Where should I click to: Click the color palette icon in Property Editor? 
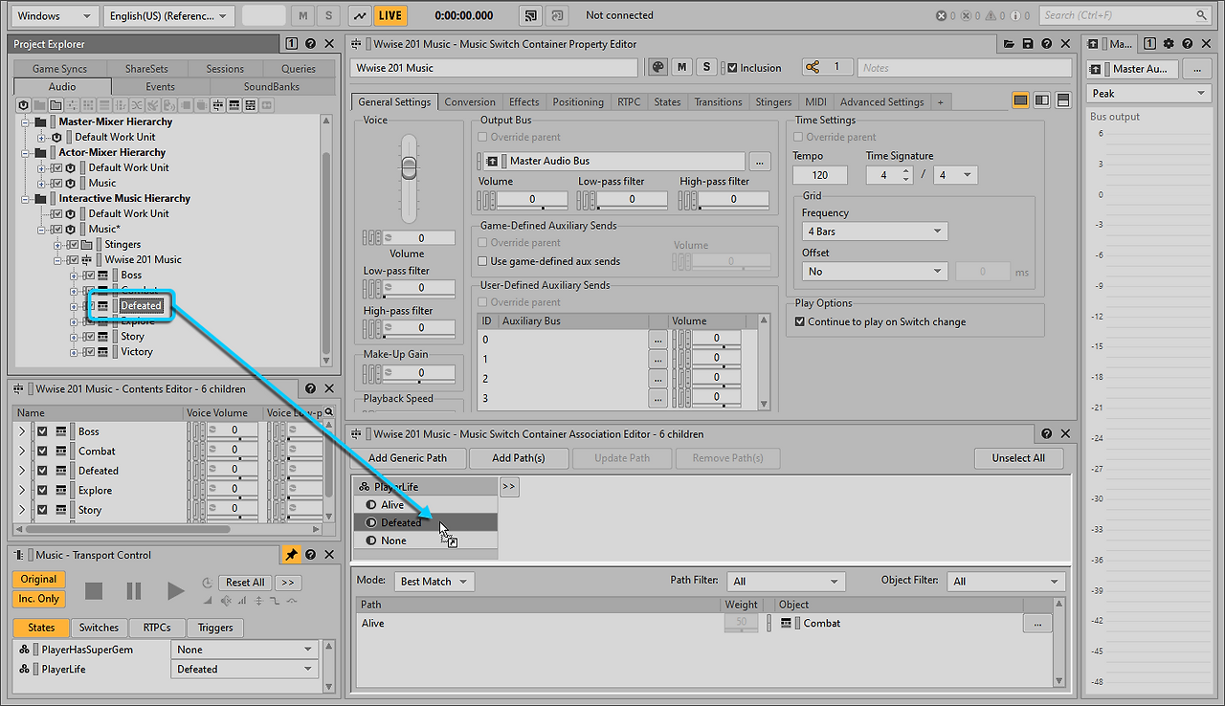[x=657, y=67]
